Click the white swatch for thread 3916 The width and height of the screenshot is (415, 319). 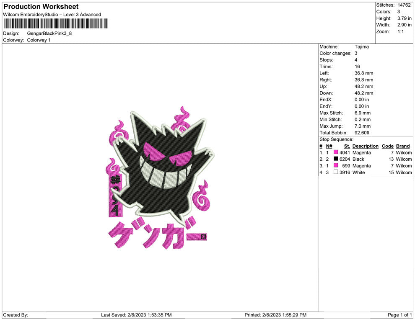click(335, 172)
